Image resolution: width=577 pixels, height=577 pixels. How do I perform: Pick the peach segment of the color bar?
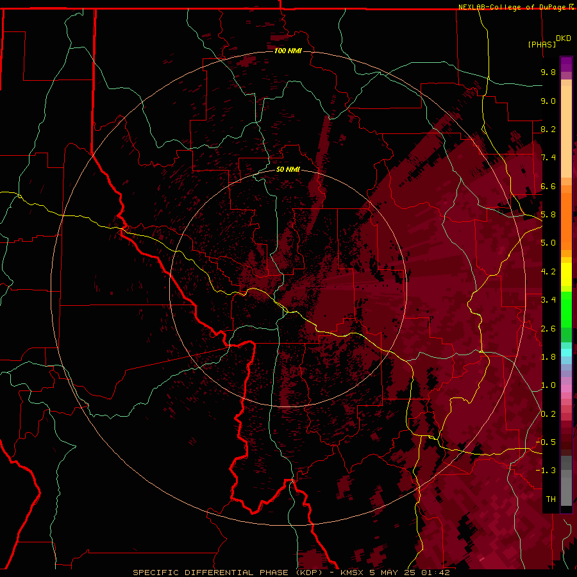566,131
